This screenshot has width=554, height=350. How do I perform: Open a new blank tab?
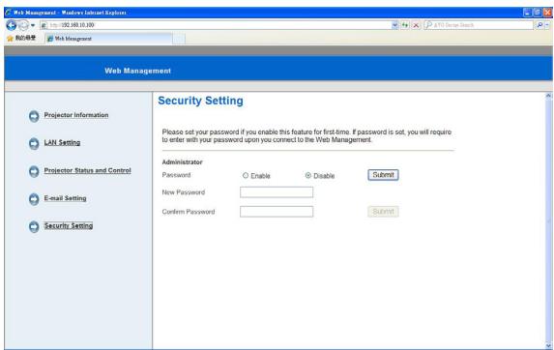pos(179,39)
